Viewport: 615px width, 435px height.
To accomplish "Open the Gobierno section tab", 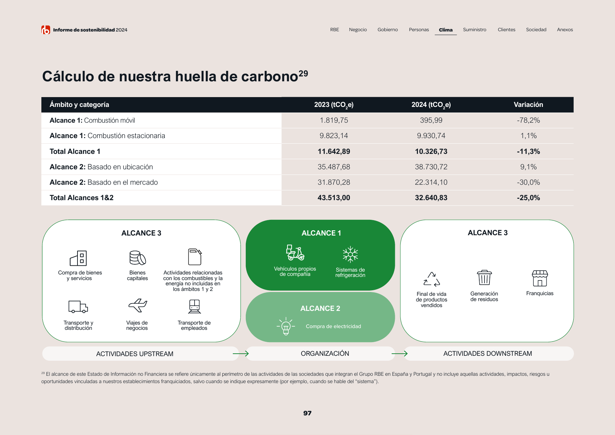I will [388, 30].
